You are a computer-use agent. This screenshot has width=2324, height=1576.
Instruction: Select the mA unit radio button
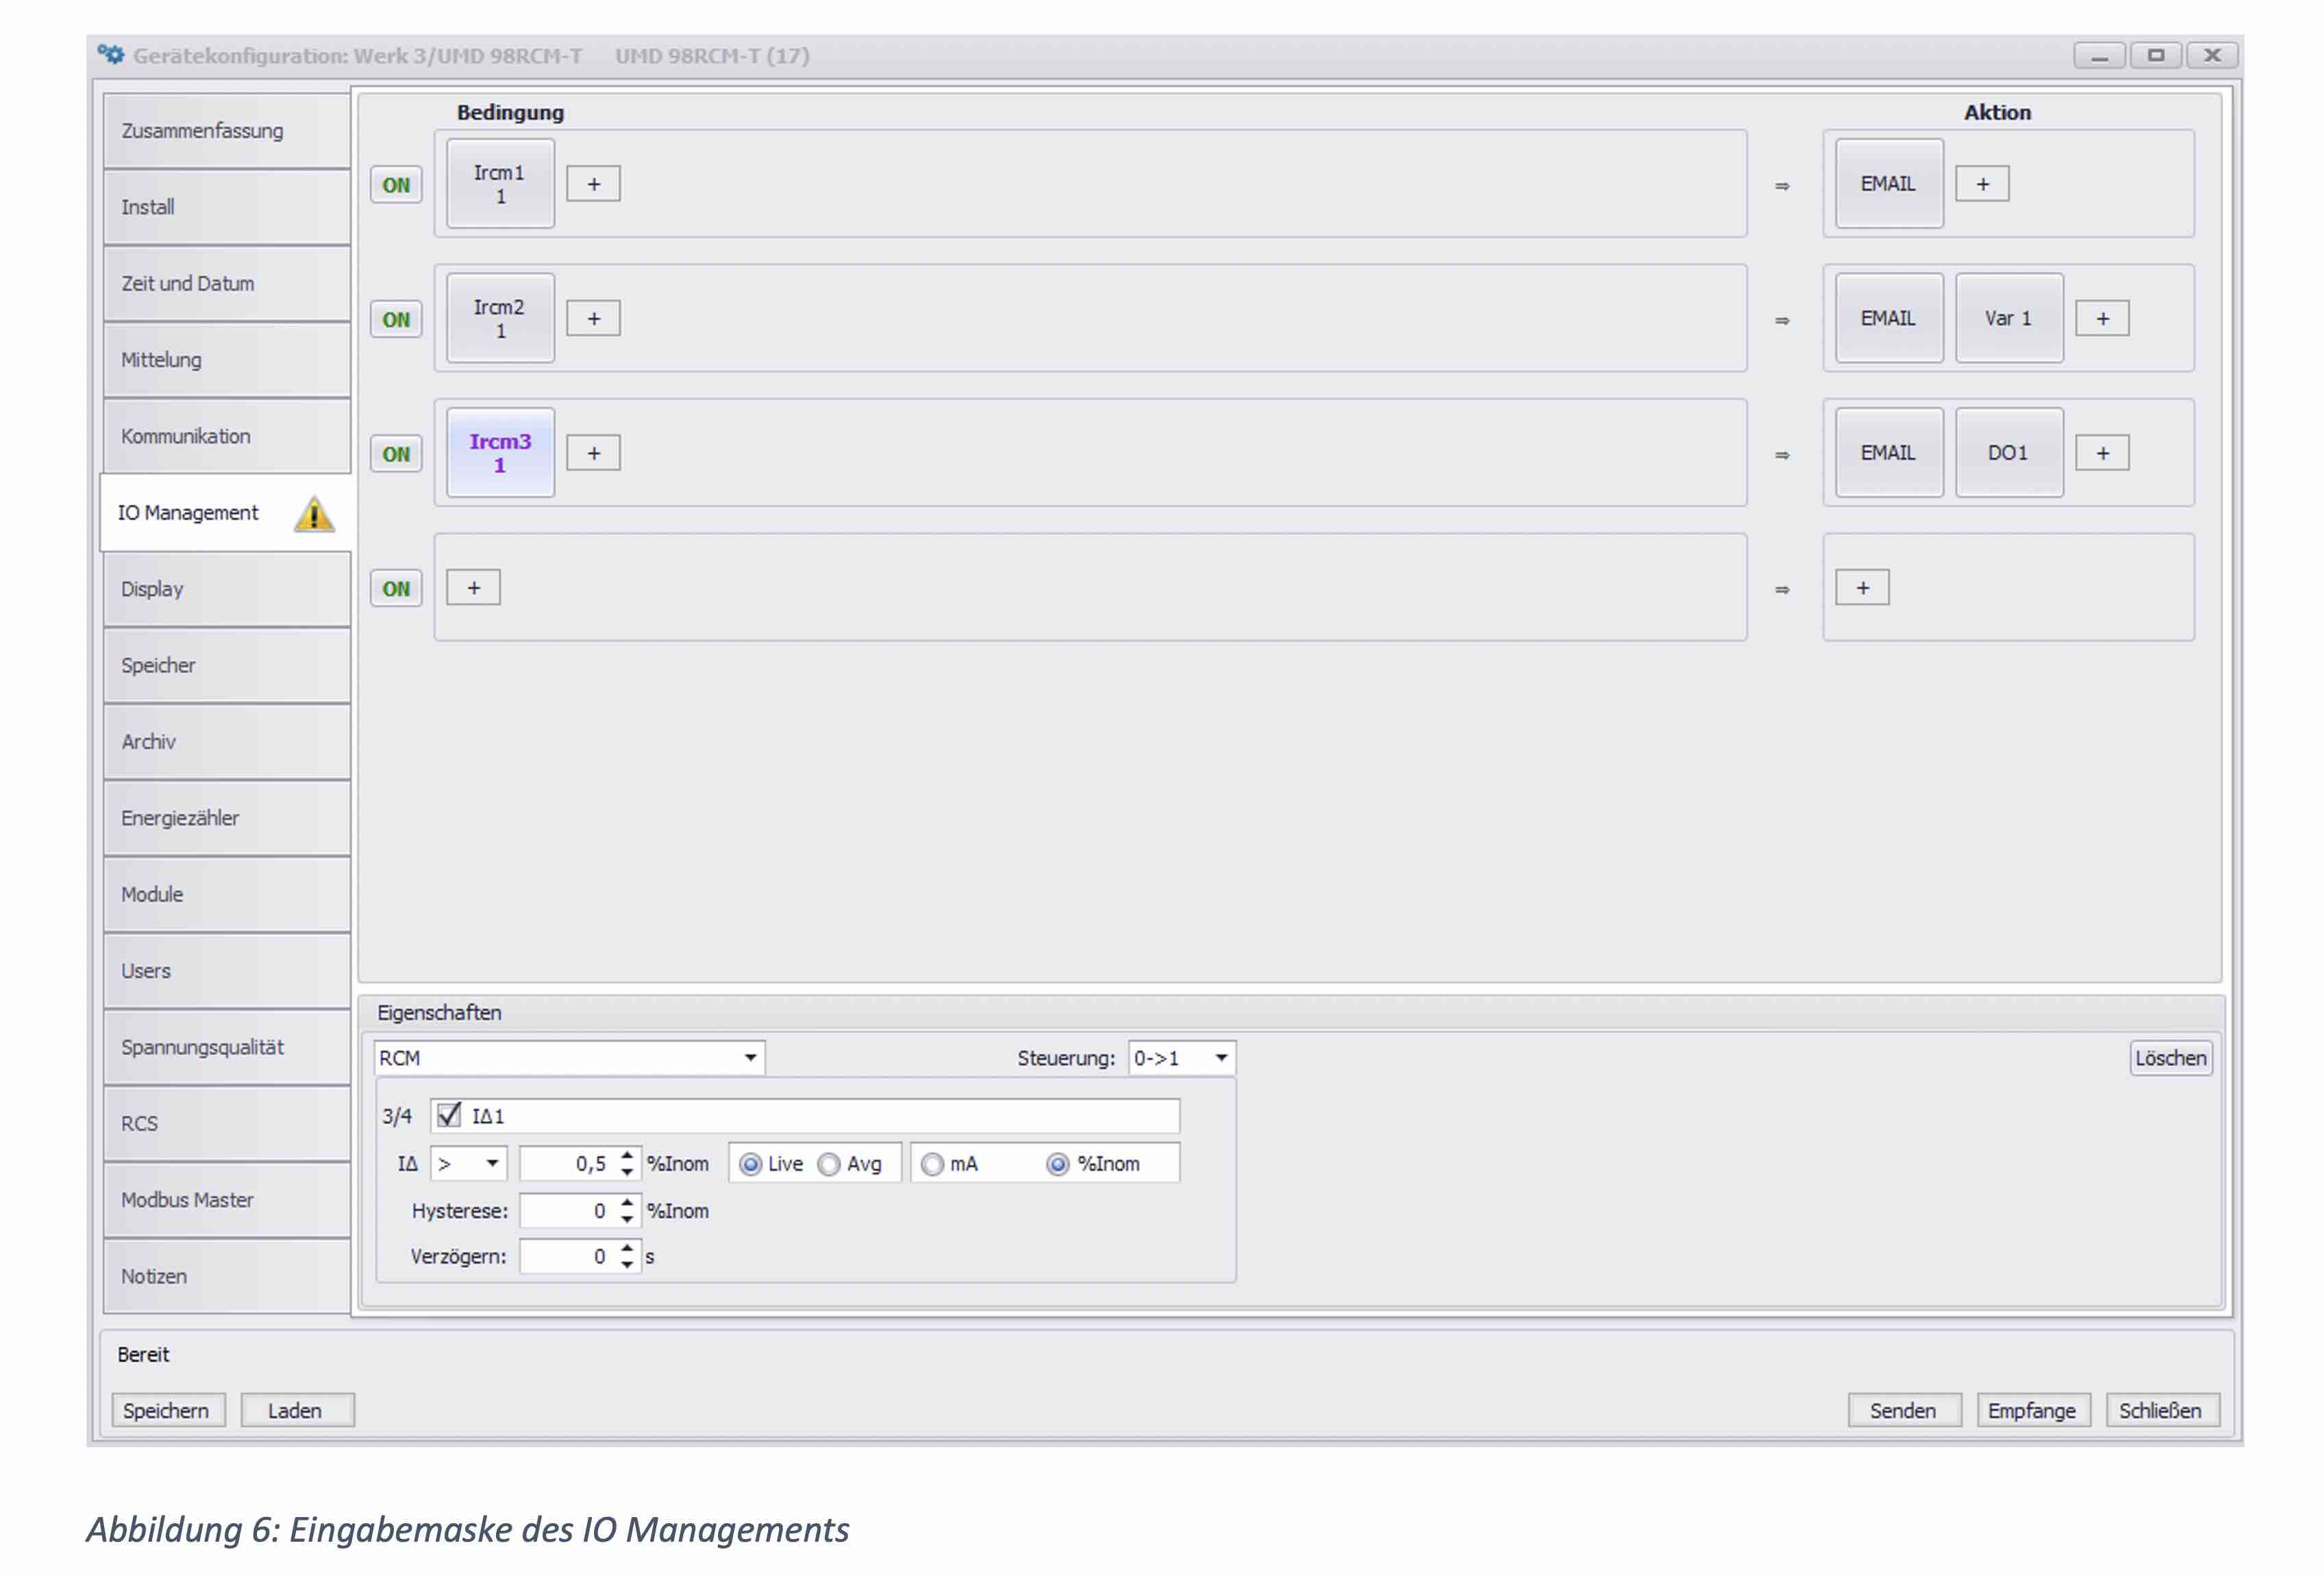tap(932, 1164)
